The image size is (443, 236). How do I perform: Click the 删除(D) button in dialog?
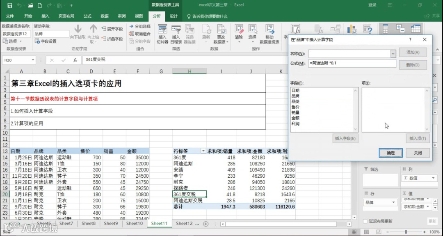[413, 65]
